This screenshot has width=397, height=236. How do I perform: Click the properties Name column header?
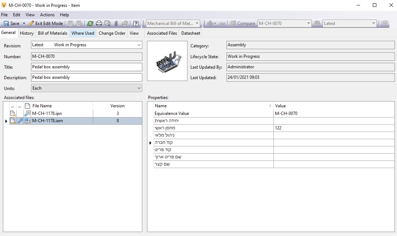click(x=213, y=106)
